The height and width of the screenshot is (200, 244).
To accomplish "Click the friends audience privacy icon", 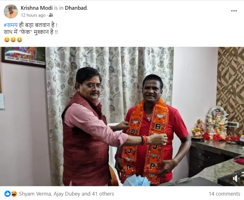I will 51,15.
